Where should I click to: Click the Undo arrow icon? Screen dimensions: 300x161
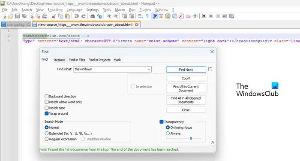coord(77,16)
